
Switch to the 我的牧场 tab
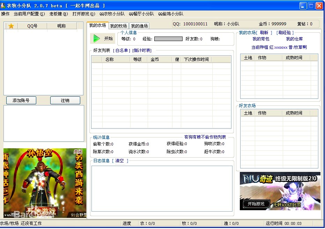pyautogui.click(x=119, y=26)
